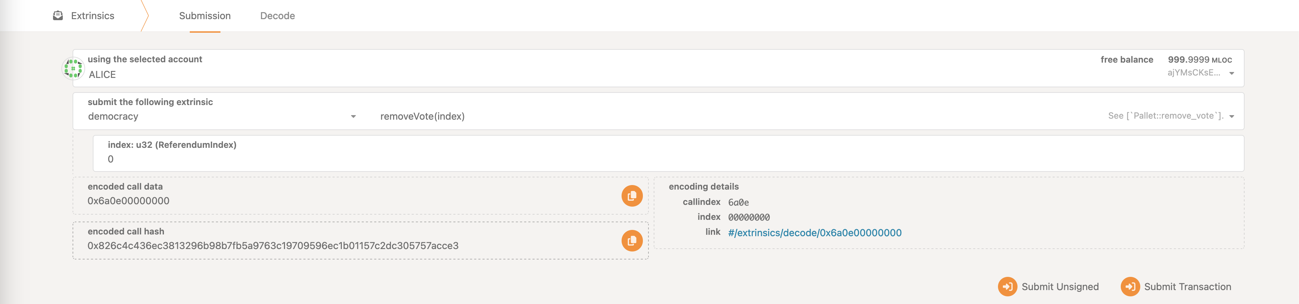Click the ALICE account name
Image resolution: width=1299 pixels, height=304 pixels.
click(x=102, y=74)
